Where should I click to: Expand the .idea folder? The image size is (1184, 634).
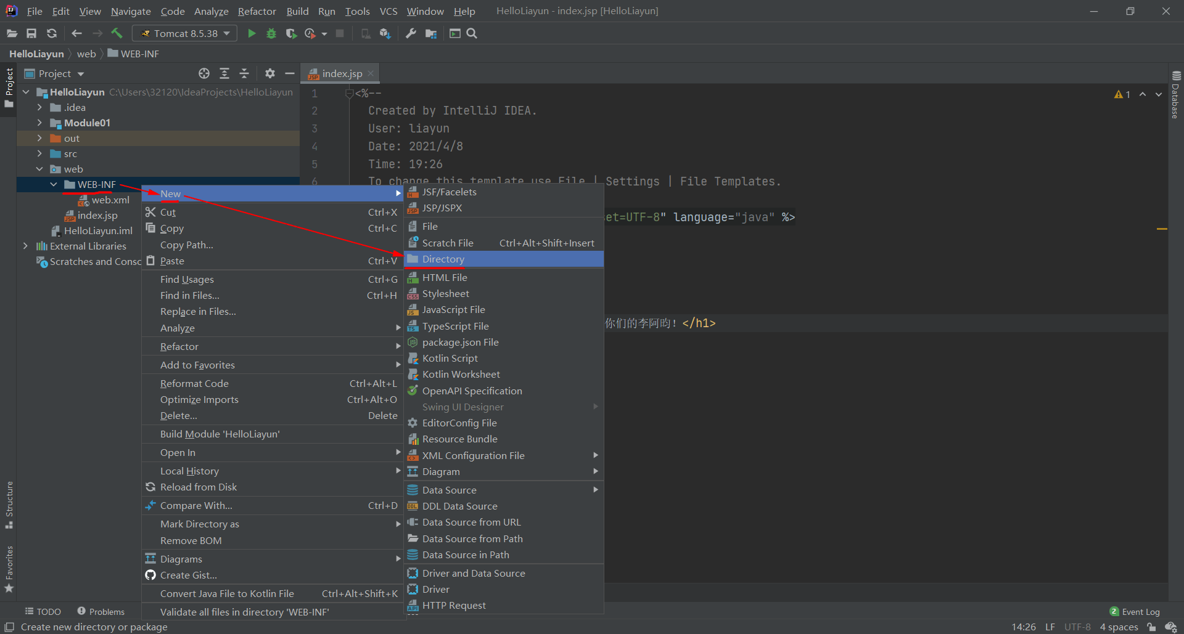tap(39, 107)
